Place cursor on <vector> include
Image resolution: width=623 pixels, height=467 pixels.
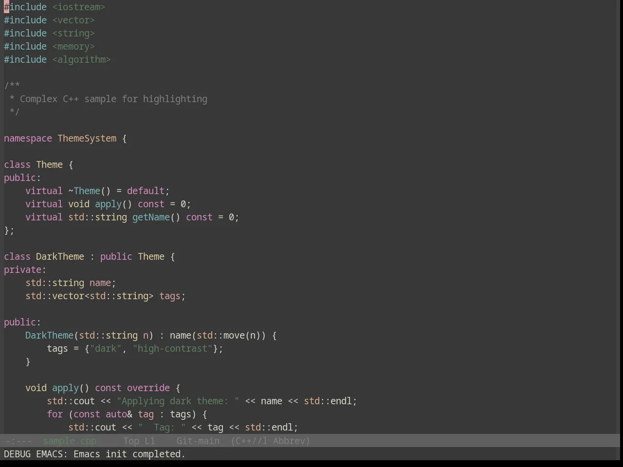pyautogui.click(x=73, y=20)
